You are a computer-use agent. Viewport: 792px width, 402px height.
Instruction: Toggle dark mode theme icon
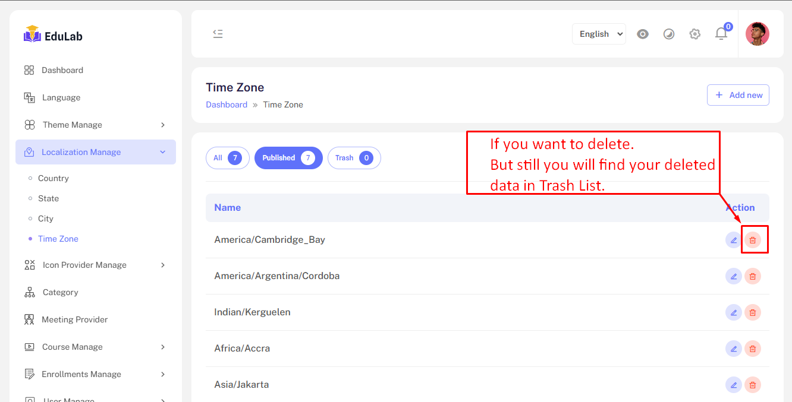(x=669, y=34)
